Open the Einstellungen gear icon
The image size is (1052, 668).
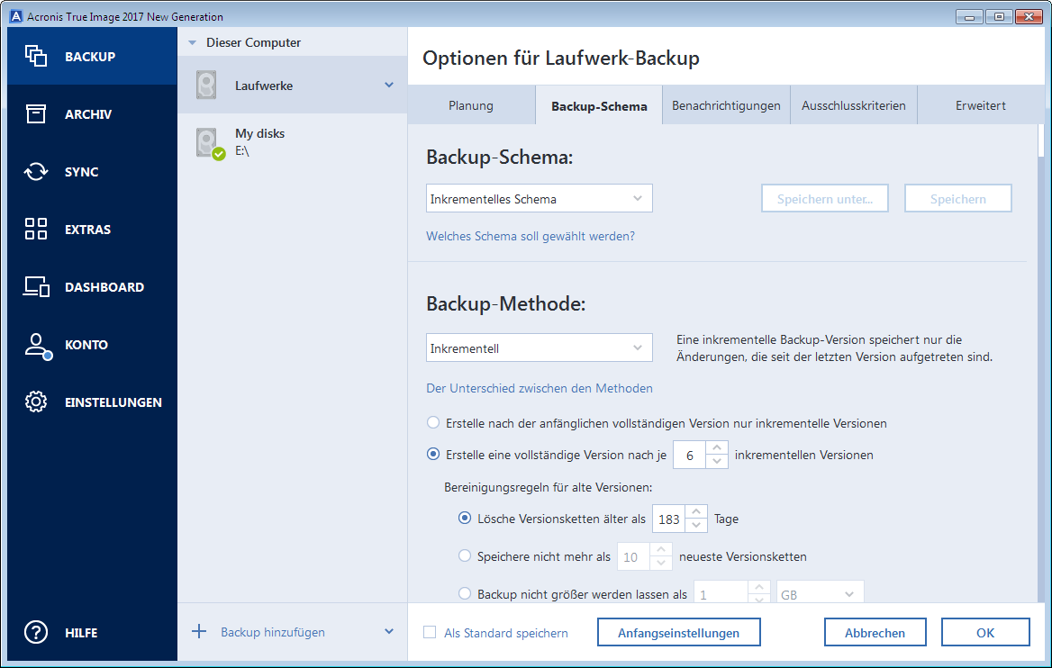pyautogui.click(x=35, y=402)
